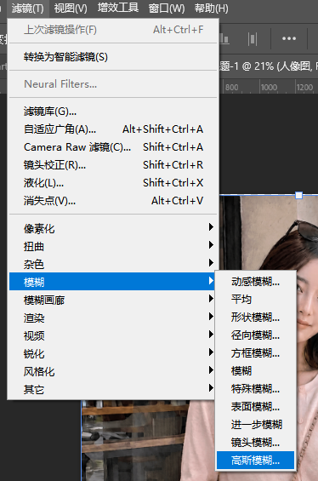Open 滤镜库(G)... filter gallery
Screen dimensions: 318x481
(x=113, y=112)
